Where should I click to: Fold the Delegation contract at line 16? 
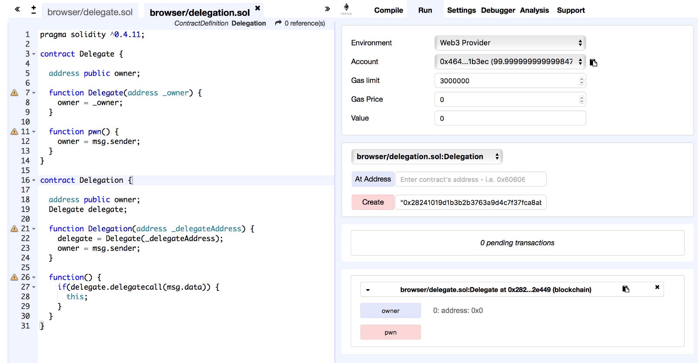[34, 180]
